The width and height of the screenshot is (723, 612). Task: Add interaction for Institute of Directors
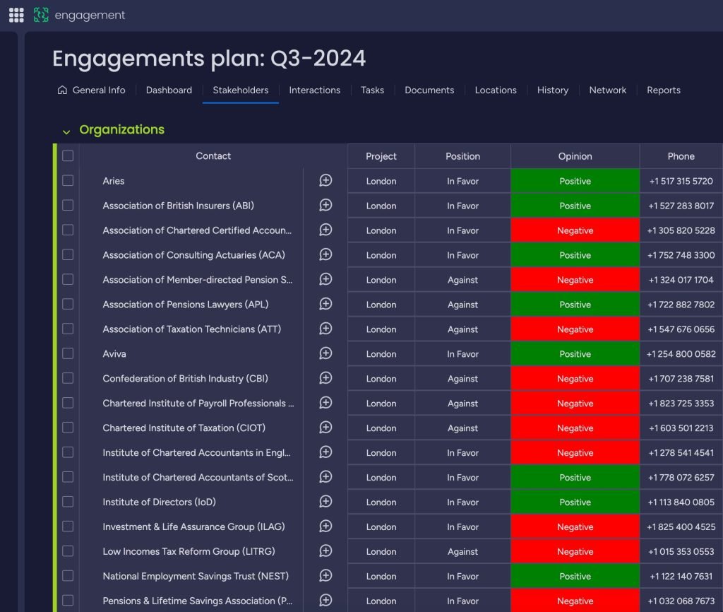[x=325, y=502]
